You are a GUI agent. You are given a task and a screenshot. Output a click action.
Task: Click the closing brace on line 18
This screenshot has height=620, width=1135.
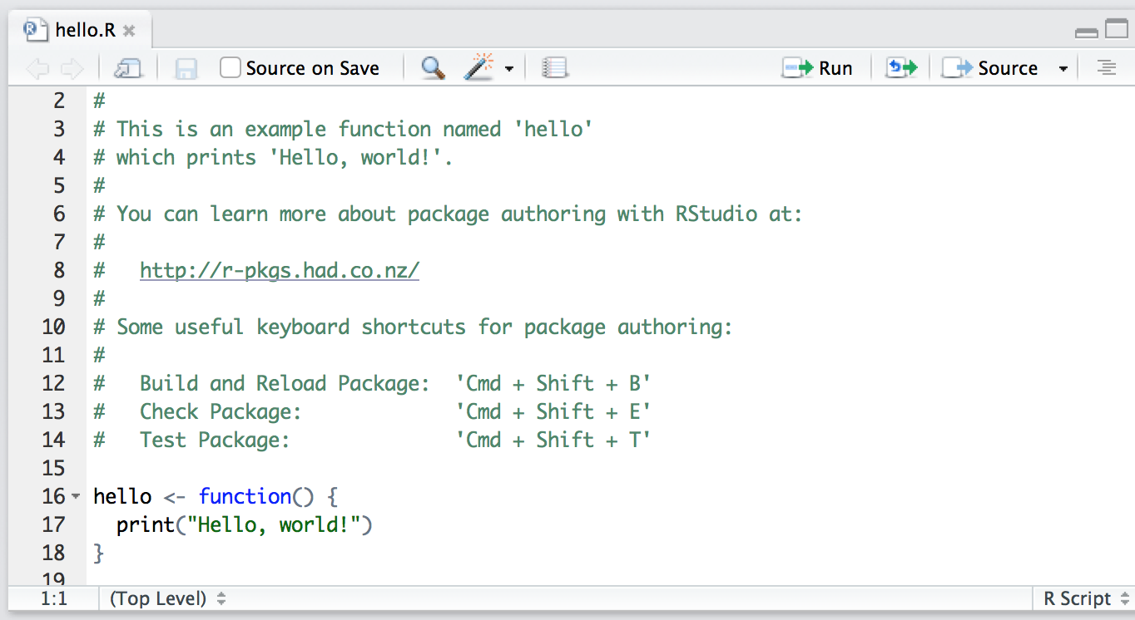pos(99,553)
